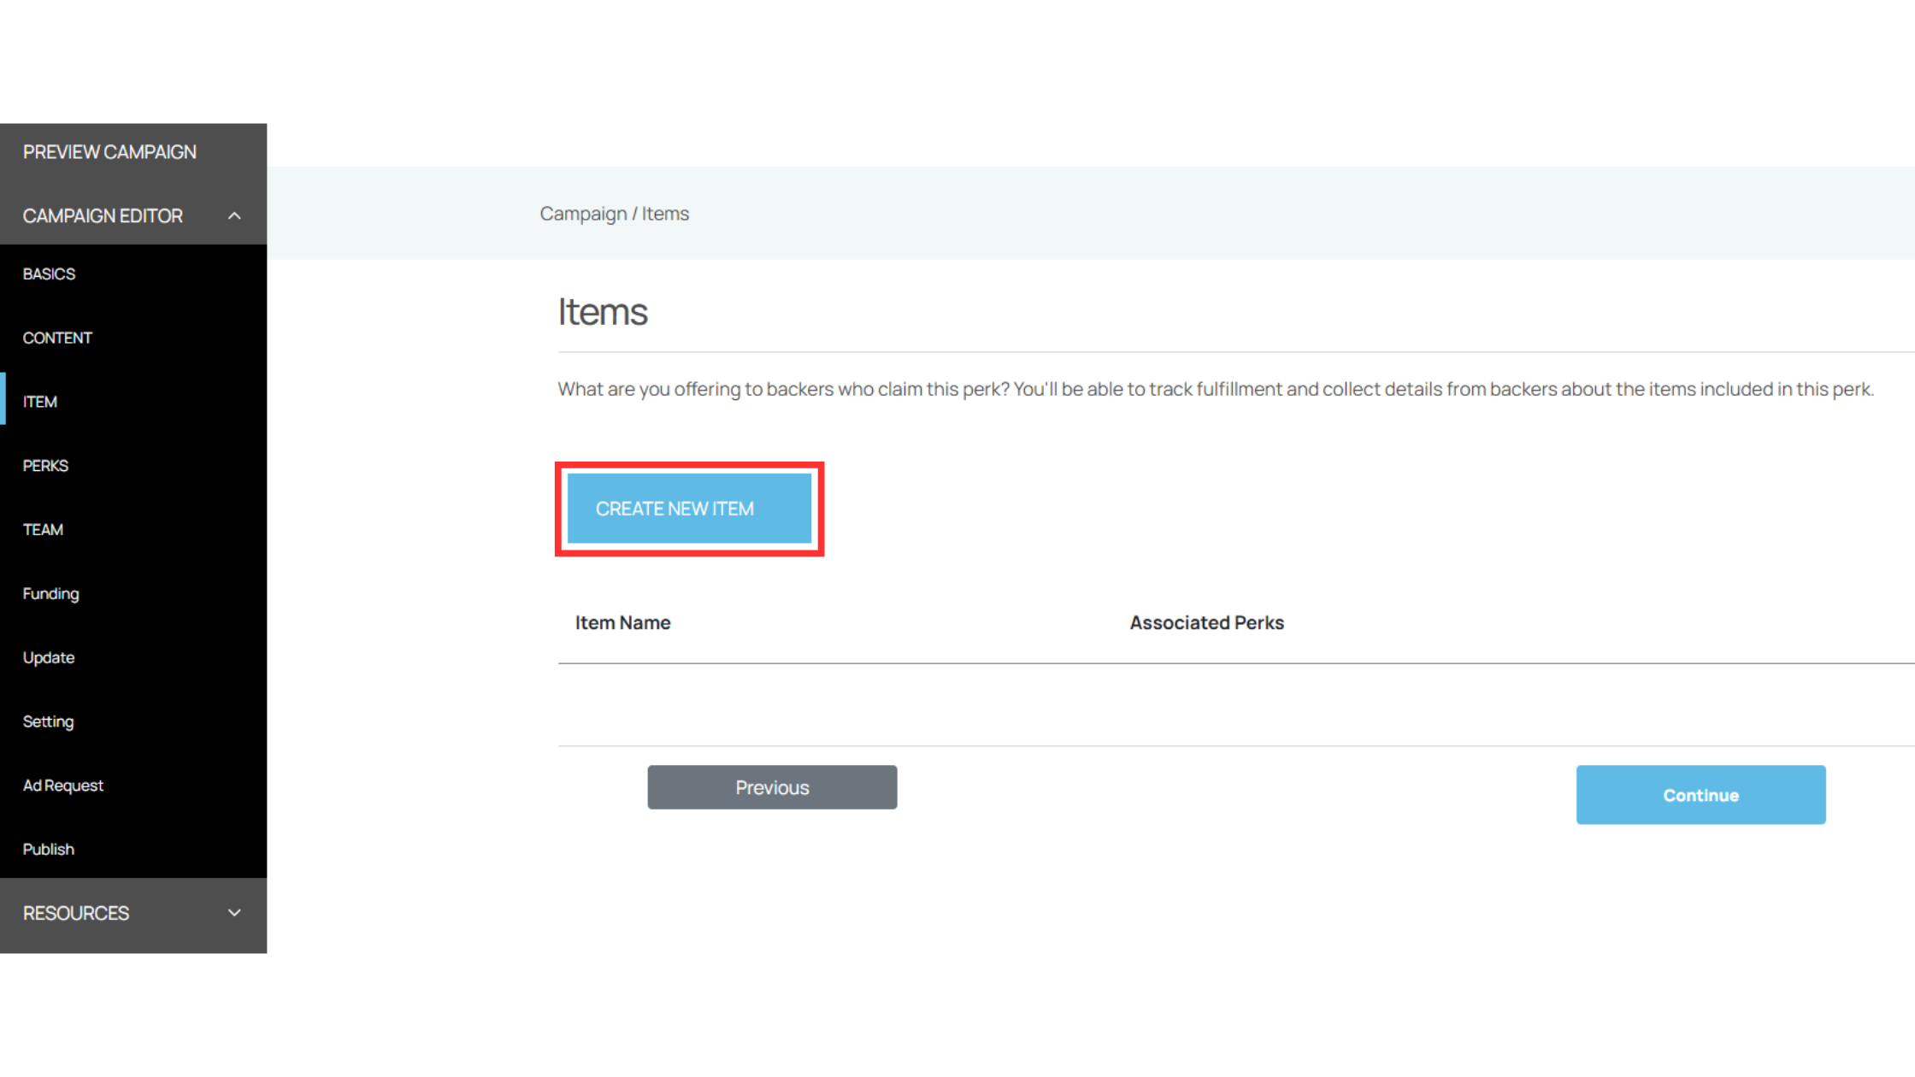Screen dimensions: 1915x1077
Task: Navigate to the Team section
Action: [43, 530]
